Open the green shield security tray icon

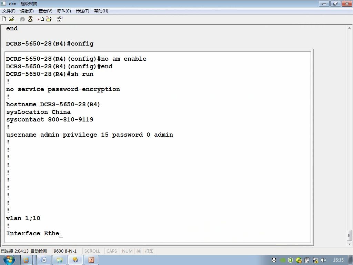[x=290, y=260]
